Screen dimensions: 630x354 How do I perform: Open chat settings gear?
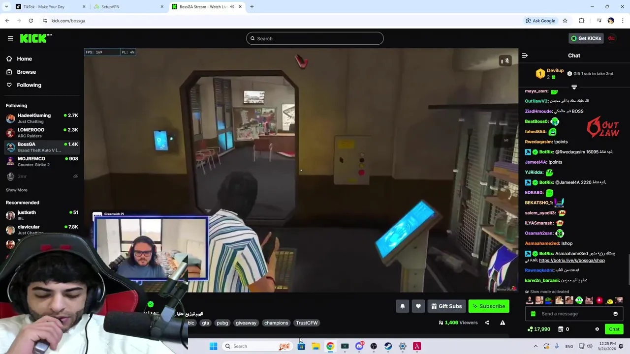pyautogui.click(x=597, y=329)
